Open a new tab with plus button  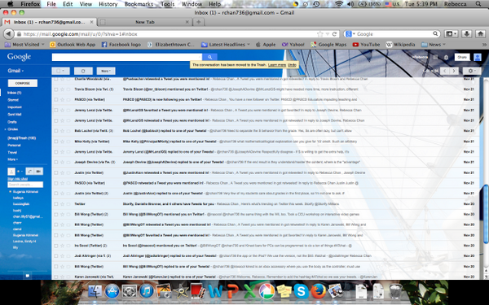click(198, 22)
